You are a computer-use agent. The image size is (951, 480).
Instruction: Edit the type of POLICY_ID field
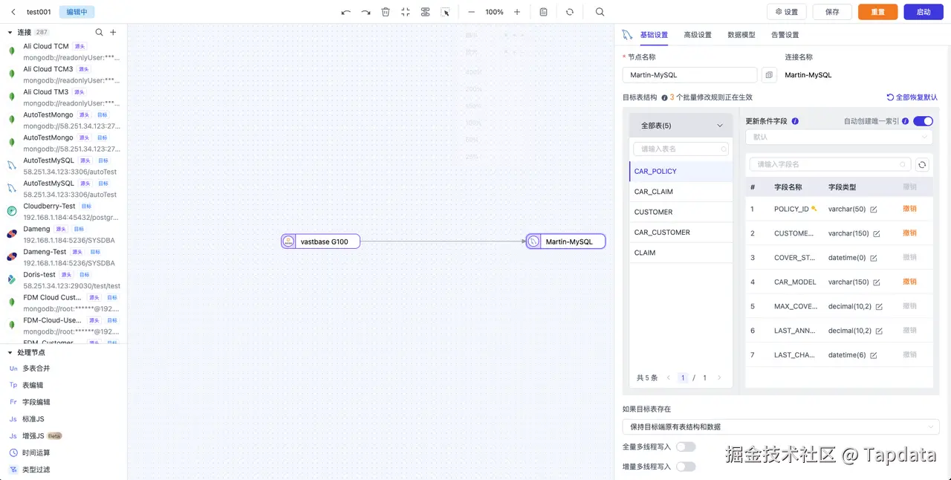tap(874, 210)
